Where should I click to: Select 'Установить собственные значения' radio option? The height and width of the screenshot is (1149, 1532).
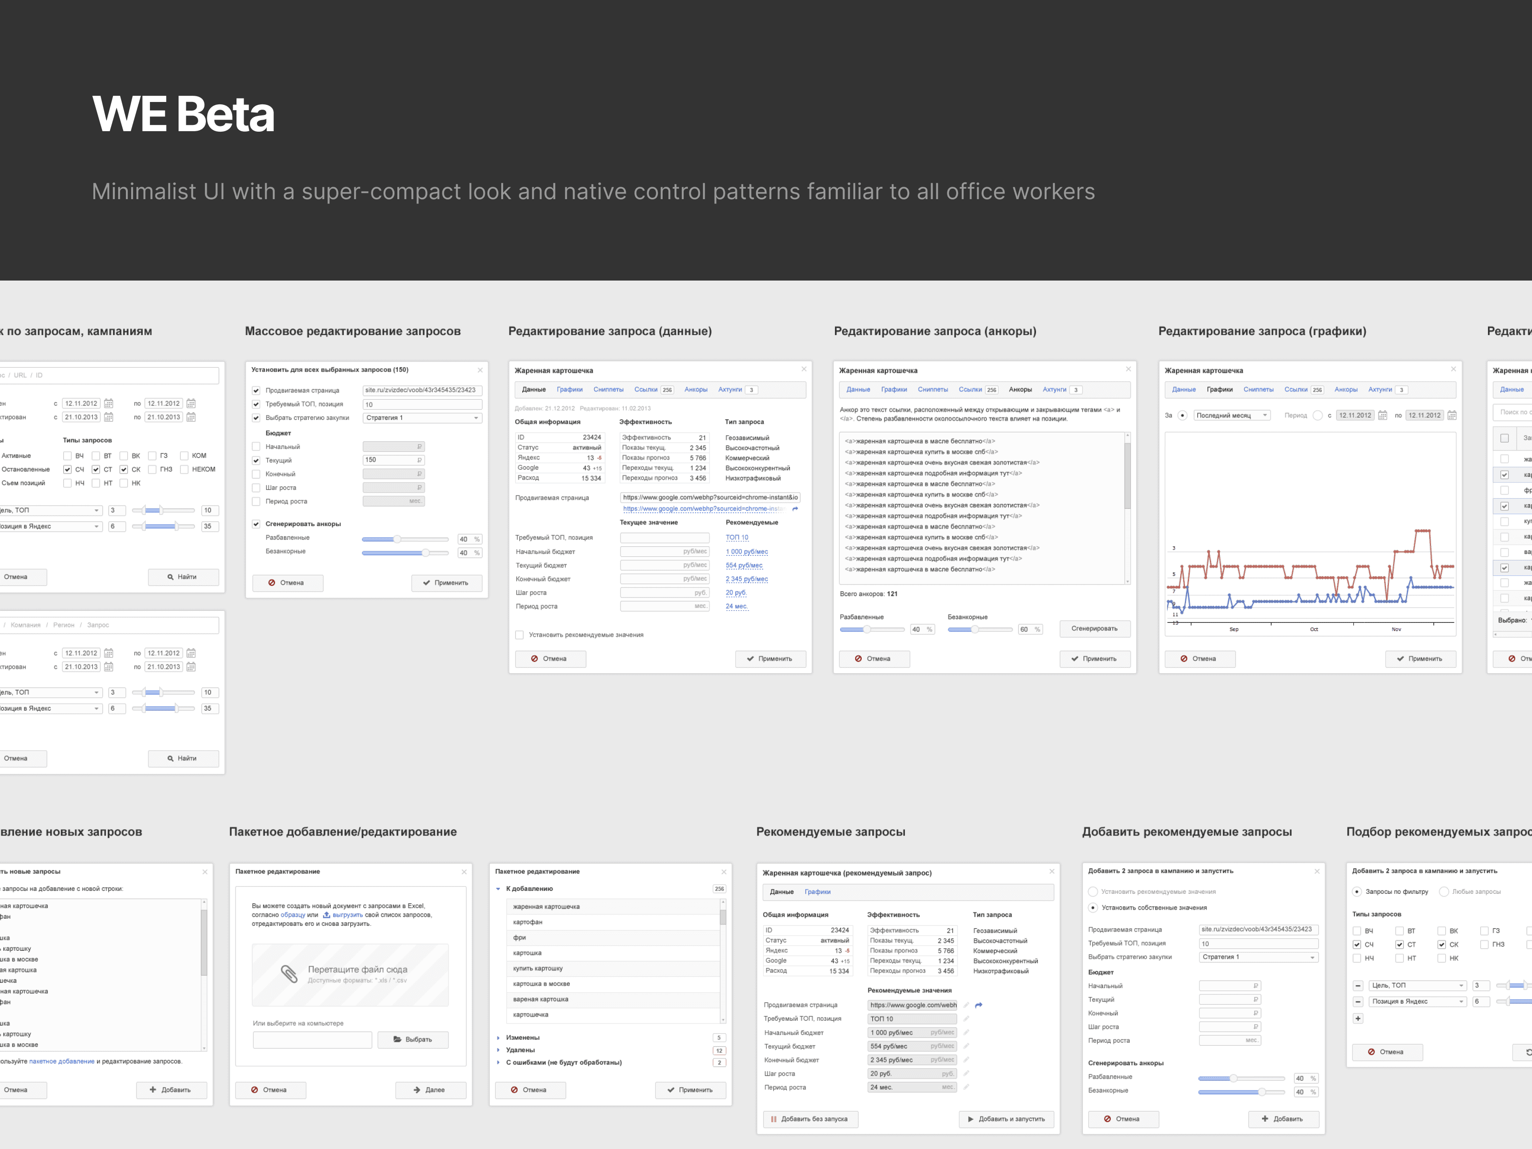(1093, 907)
